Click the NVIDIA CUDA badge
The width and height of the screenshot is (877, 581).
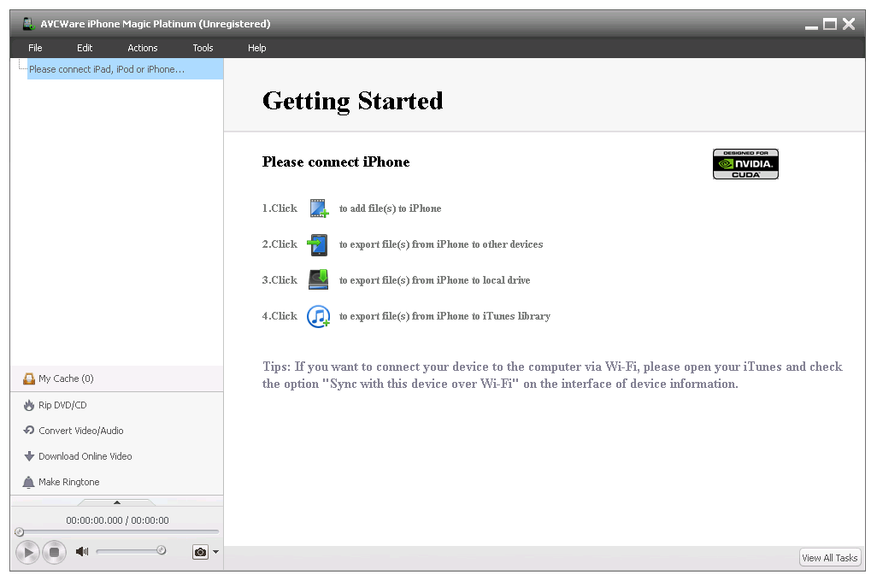point(745,164)
